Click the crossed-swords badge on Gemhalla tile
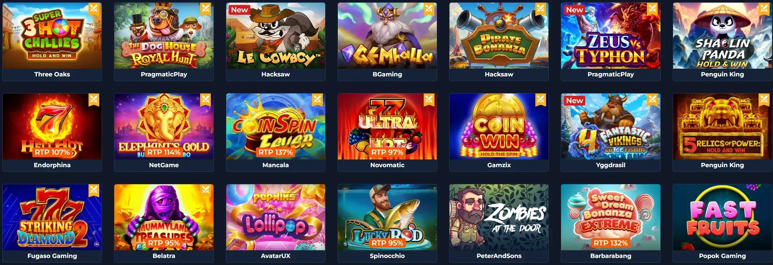The width and height of the screenshot is (773, 265). pos(429,9)
